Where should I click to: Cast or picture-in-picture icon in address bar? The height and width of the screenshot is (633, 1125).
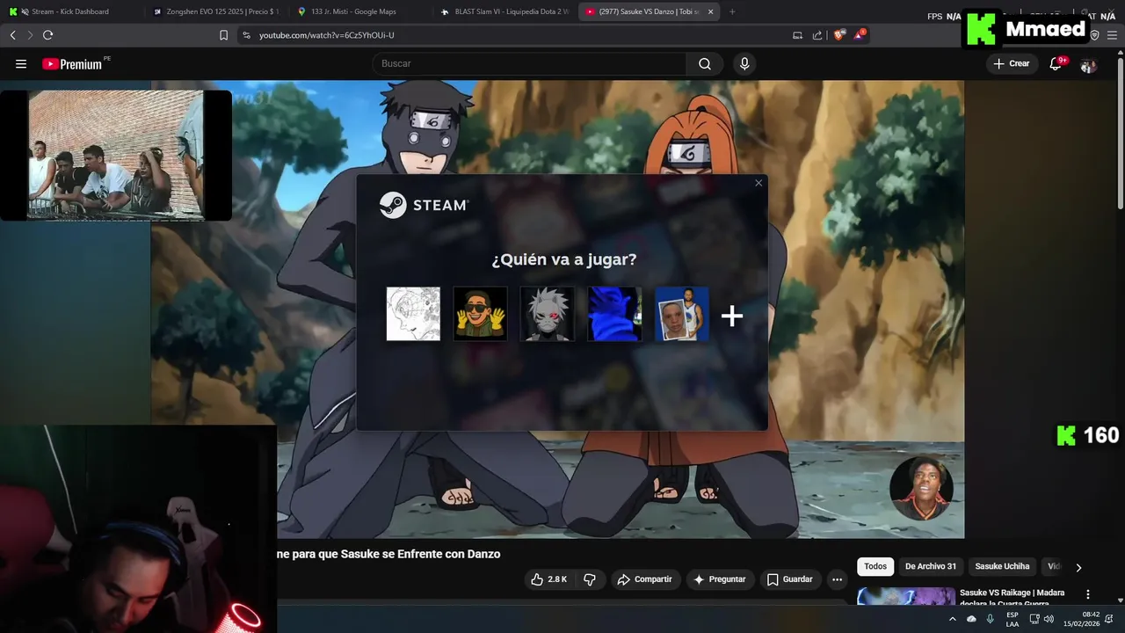(797, 35)
